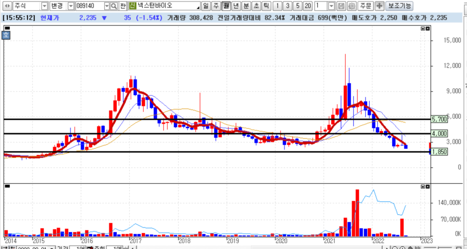Screen dimensions: 467x249
Task: Click the 관 button next to search
Action: 123,5
